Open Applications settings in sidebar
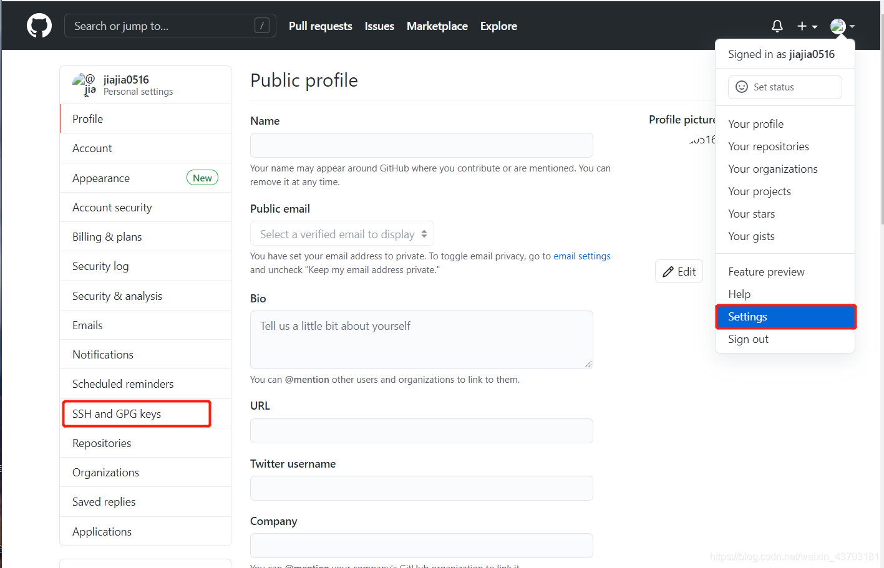 coord(145,531)
